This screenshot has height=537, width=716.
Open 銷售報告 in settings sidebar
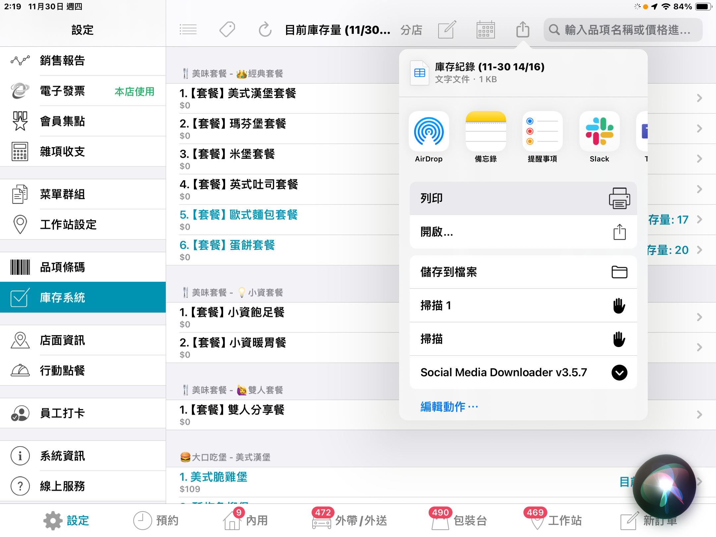pos(83,61)
